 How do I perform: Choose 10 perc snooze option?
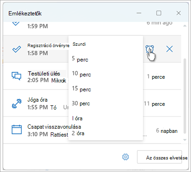pos(106,74)
